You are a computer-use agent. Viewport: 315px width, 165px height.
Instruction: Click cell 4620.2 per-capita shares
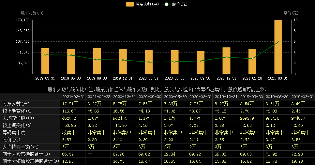click(x=69, y=118)
